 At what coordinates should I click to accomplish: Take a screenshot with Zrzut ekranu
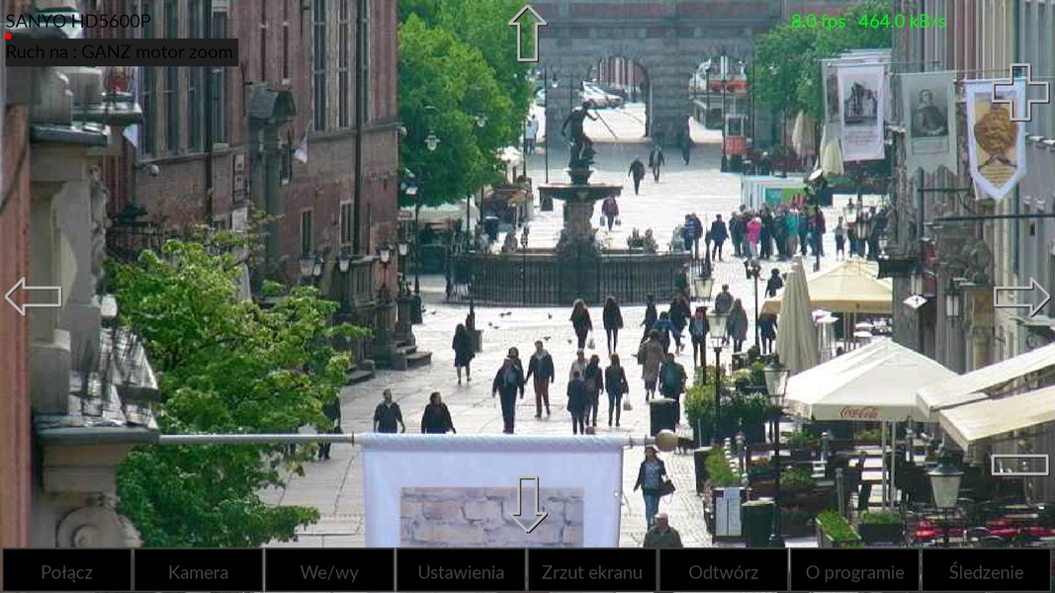[x=592, y=571]
